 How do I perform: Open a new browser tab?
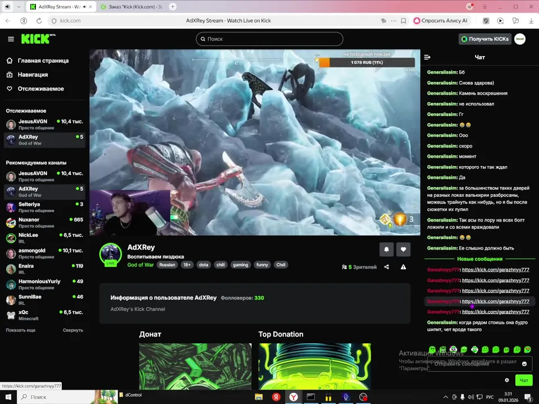point(173,7)
